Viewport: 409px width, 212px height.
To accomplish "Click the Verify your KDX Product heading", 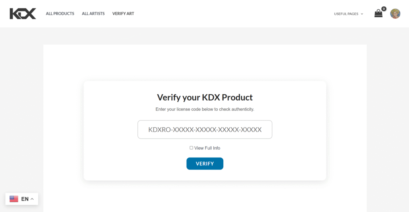I will pos(205,97).
